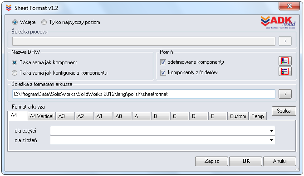
Task: Select the A1 tab
Action: coord(103,116)
